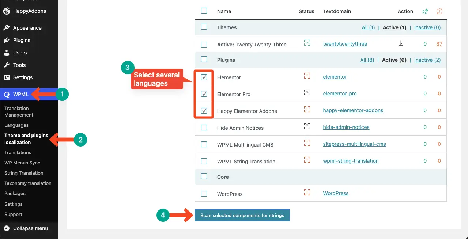Viewport: 468px width, 239px height.
Task: Uncheck the Happy Elementor Addons checkbox
Action: coord(204,111)
